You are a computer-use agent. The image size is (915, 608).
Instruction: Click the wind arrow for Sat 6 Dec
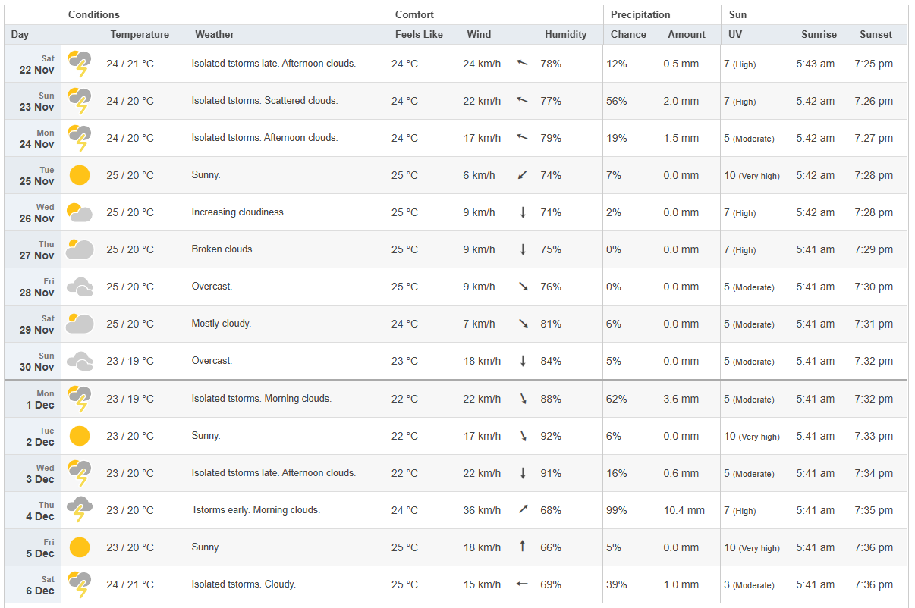click(522, 584)
